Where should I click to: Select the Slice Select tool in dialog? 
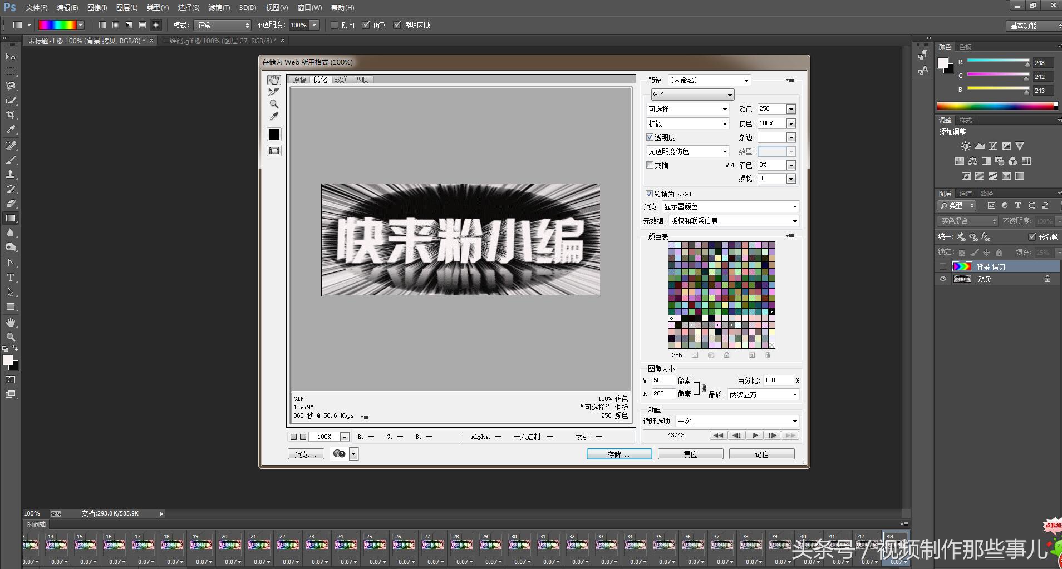pos(274,92)
